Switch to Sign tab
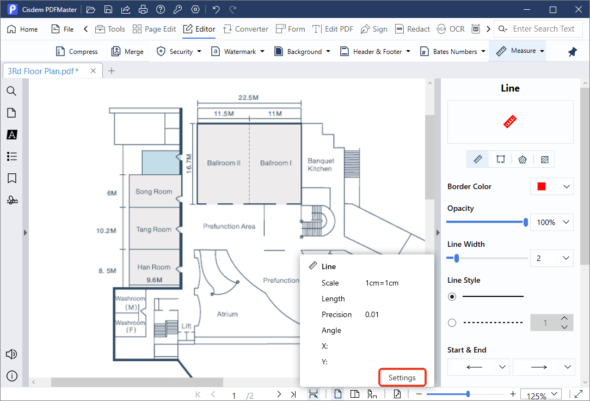 [373, 29]
